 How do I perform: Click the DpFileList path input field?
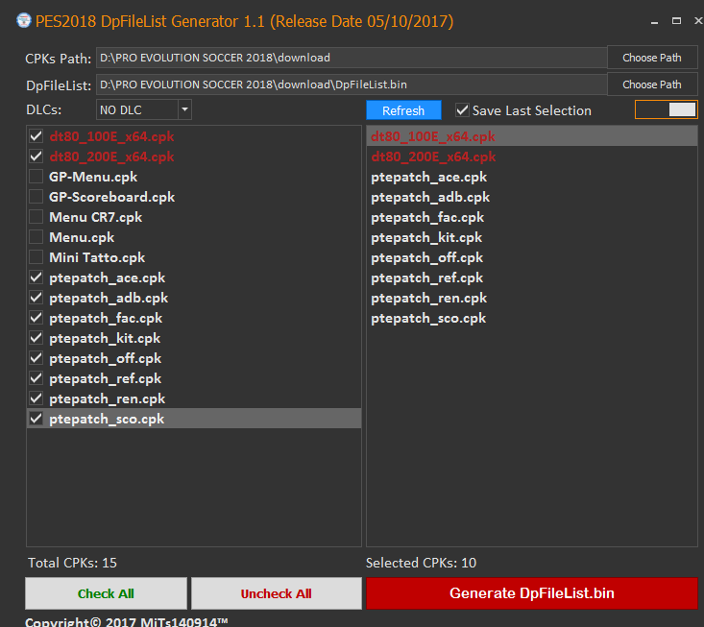[x=352, y=84]
